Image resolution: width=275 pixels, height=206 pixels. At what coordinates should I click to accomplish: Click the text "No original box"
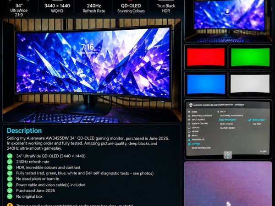[x=29, y=196]
